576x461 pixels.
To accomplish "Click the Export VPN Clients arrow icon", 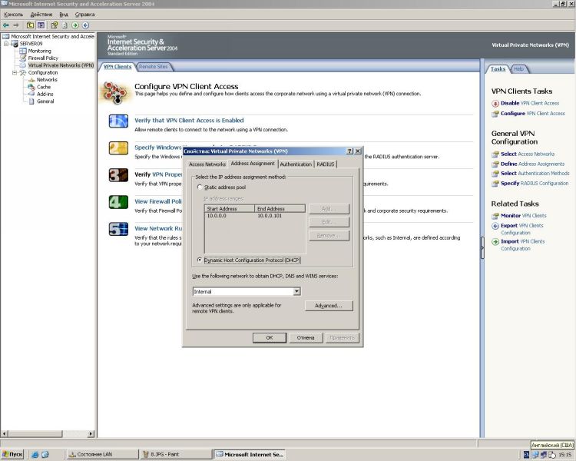I will (x=495, y=226).
